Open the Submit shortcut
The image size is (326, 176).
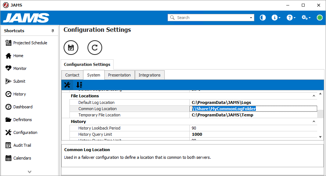click(15, 81)
